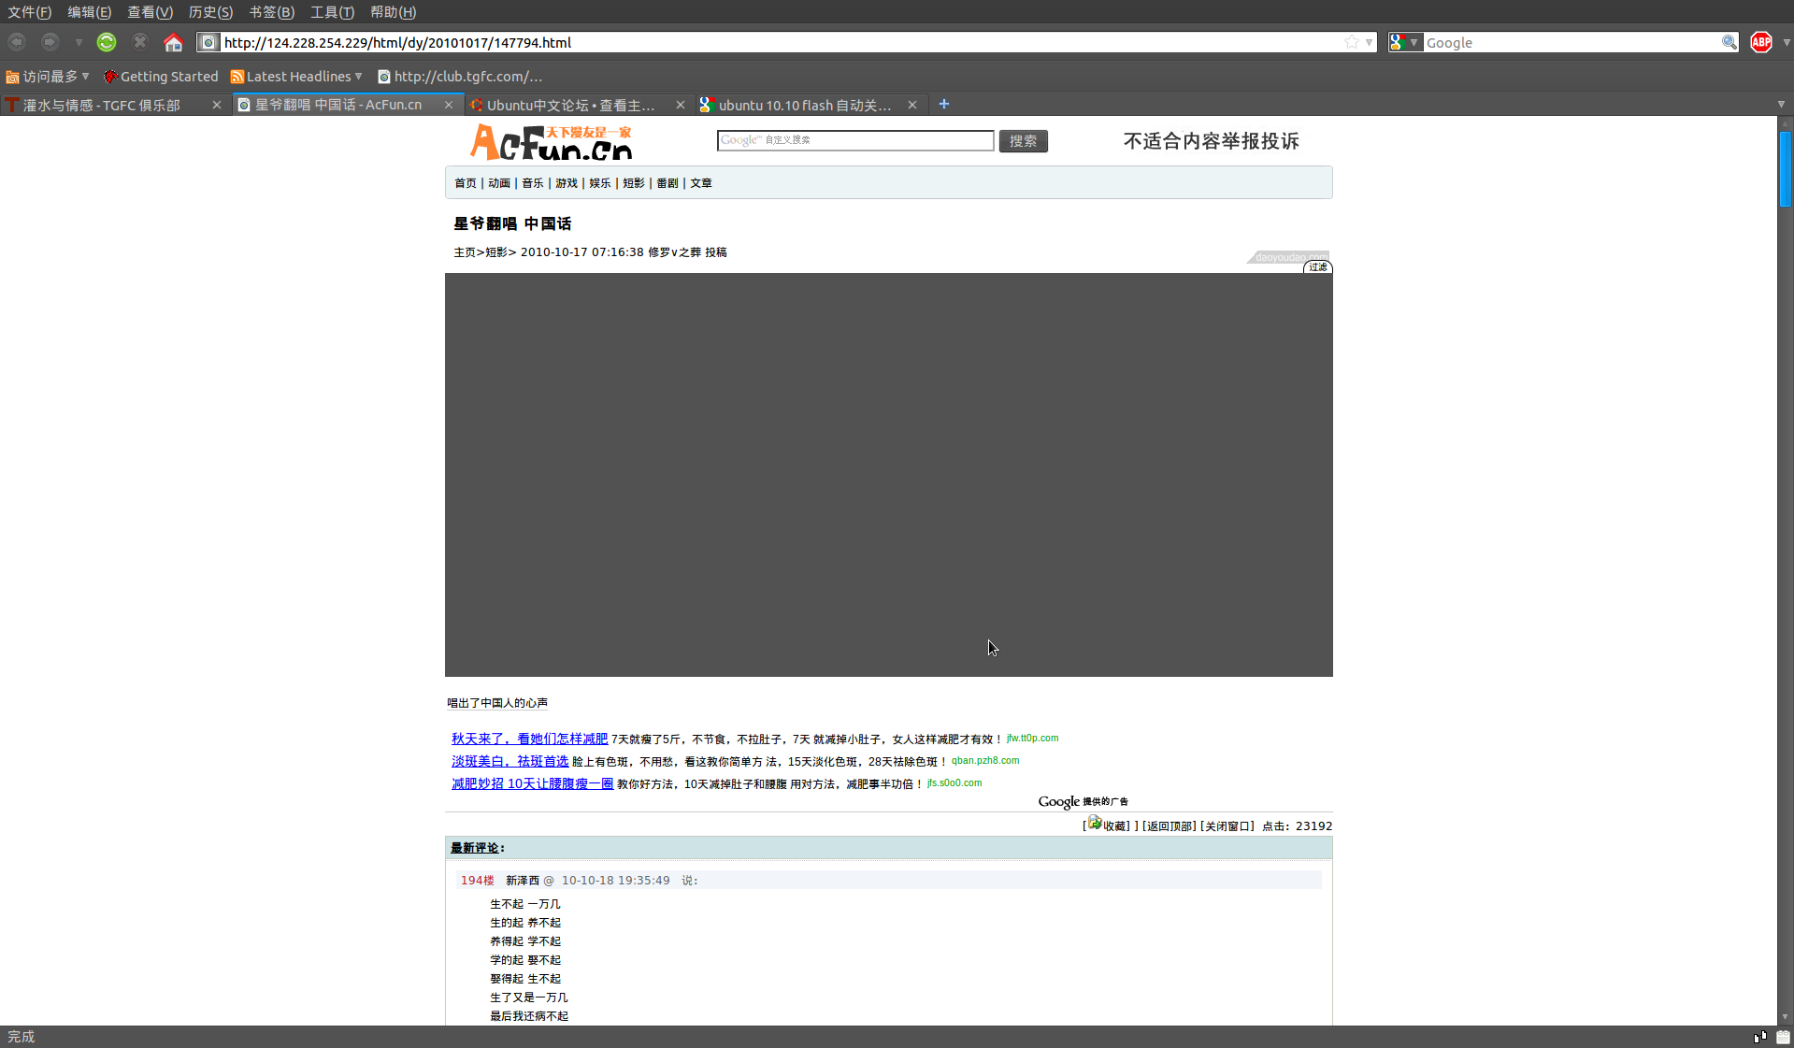Open 不适合内容举报投诉 report link

pyautogui.click(x=1212, y=141)
